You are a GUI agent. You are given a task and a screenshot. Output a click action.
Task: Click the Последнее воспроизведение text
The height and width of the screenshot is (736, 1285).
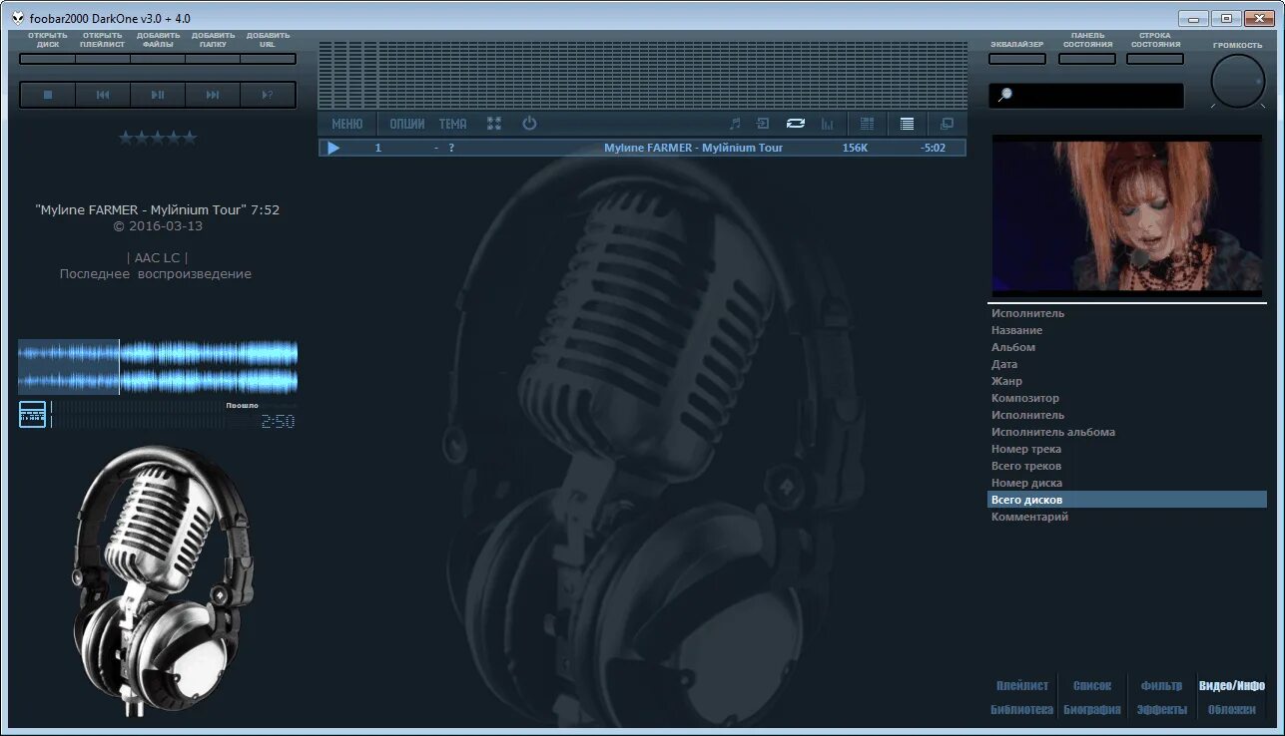tap(156, 273)
